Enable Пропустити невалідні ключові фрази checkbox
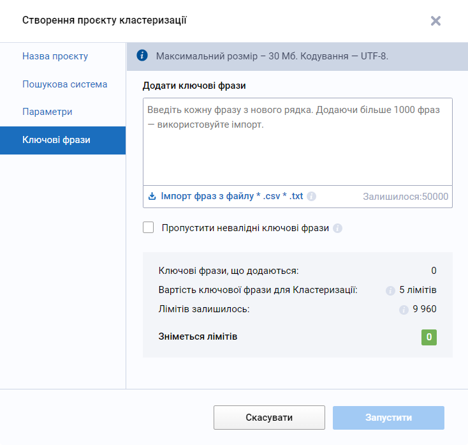468x445 pixels. [149, 227]
